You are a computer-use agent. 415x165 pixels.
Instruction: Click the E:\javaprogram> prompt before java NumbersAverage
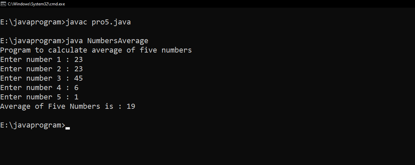pos(33,41)
